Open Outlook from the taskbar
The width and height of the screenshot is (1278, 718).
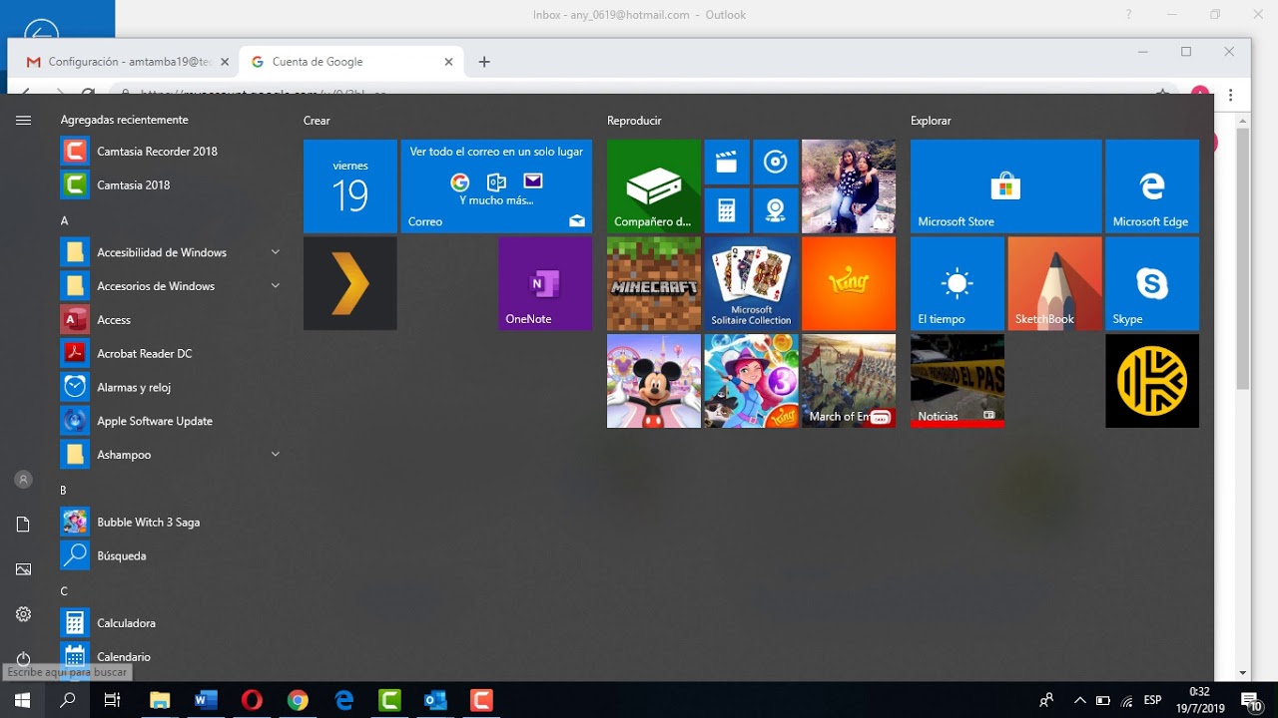click(435, 700)
